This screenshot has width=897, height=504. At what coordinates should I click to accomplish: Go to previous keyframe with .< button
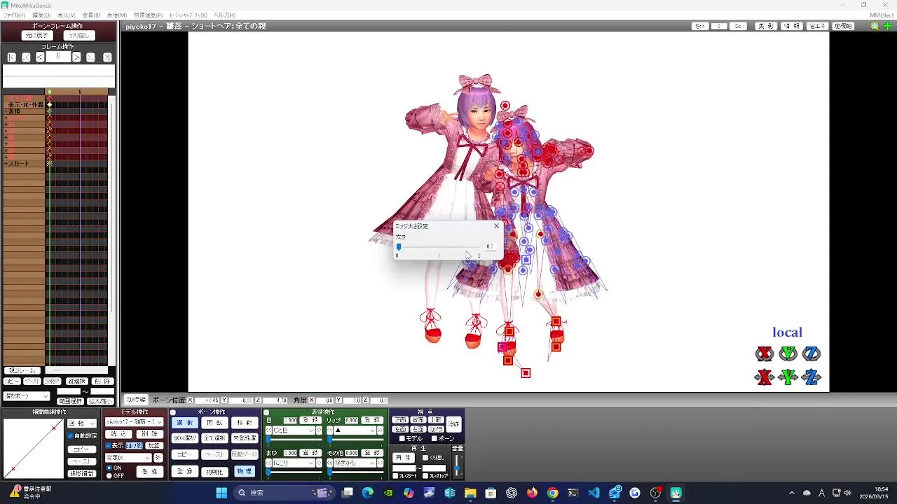(26, 57)
